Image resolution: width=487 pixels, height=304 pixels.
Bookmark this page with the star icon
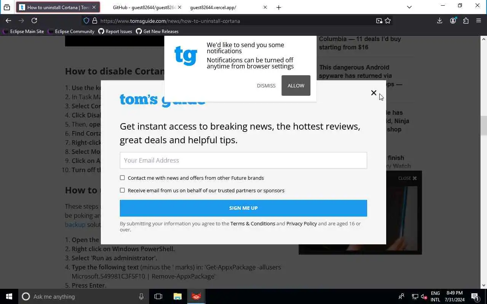click(388, 21)
